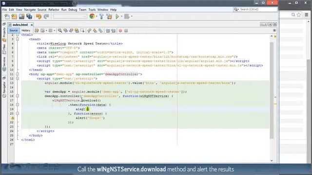
Task: Click the New Project toolbar icon
Action: pos(14,17)
